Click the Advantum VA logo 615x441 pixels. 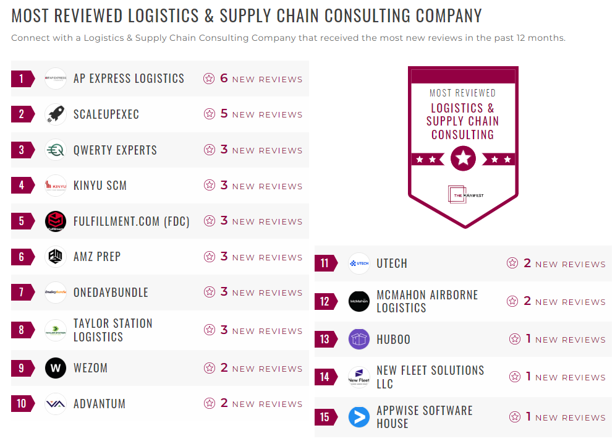pyautogui.click(x=55, y=403)
